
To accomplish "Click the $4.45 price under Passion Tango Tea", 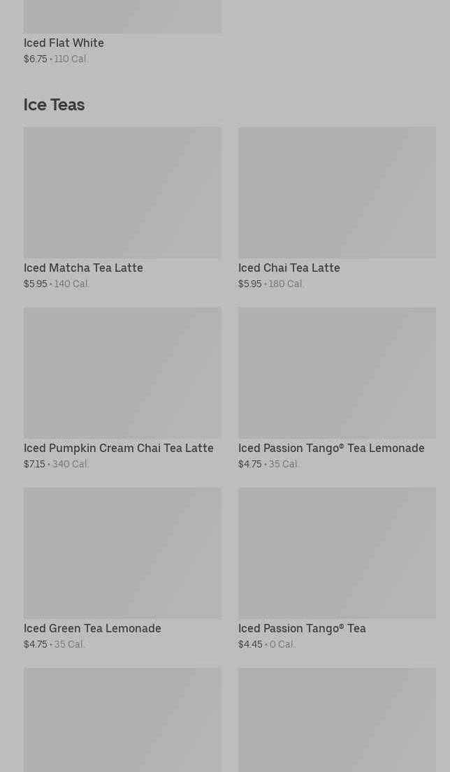I will (250, 644).
